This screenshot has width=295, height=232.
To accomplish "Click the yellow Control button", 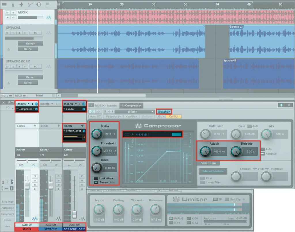I will (x=173, y=117).
